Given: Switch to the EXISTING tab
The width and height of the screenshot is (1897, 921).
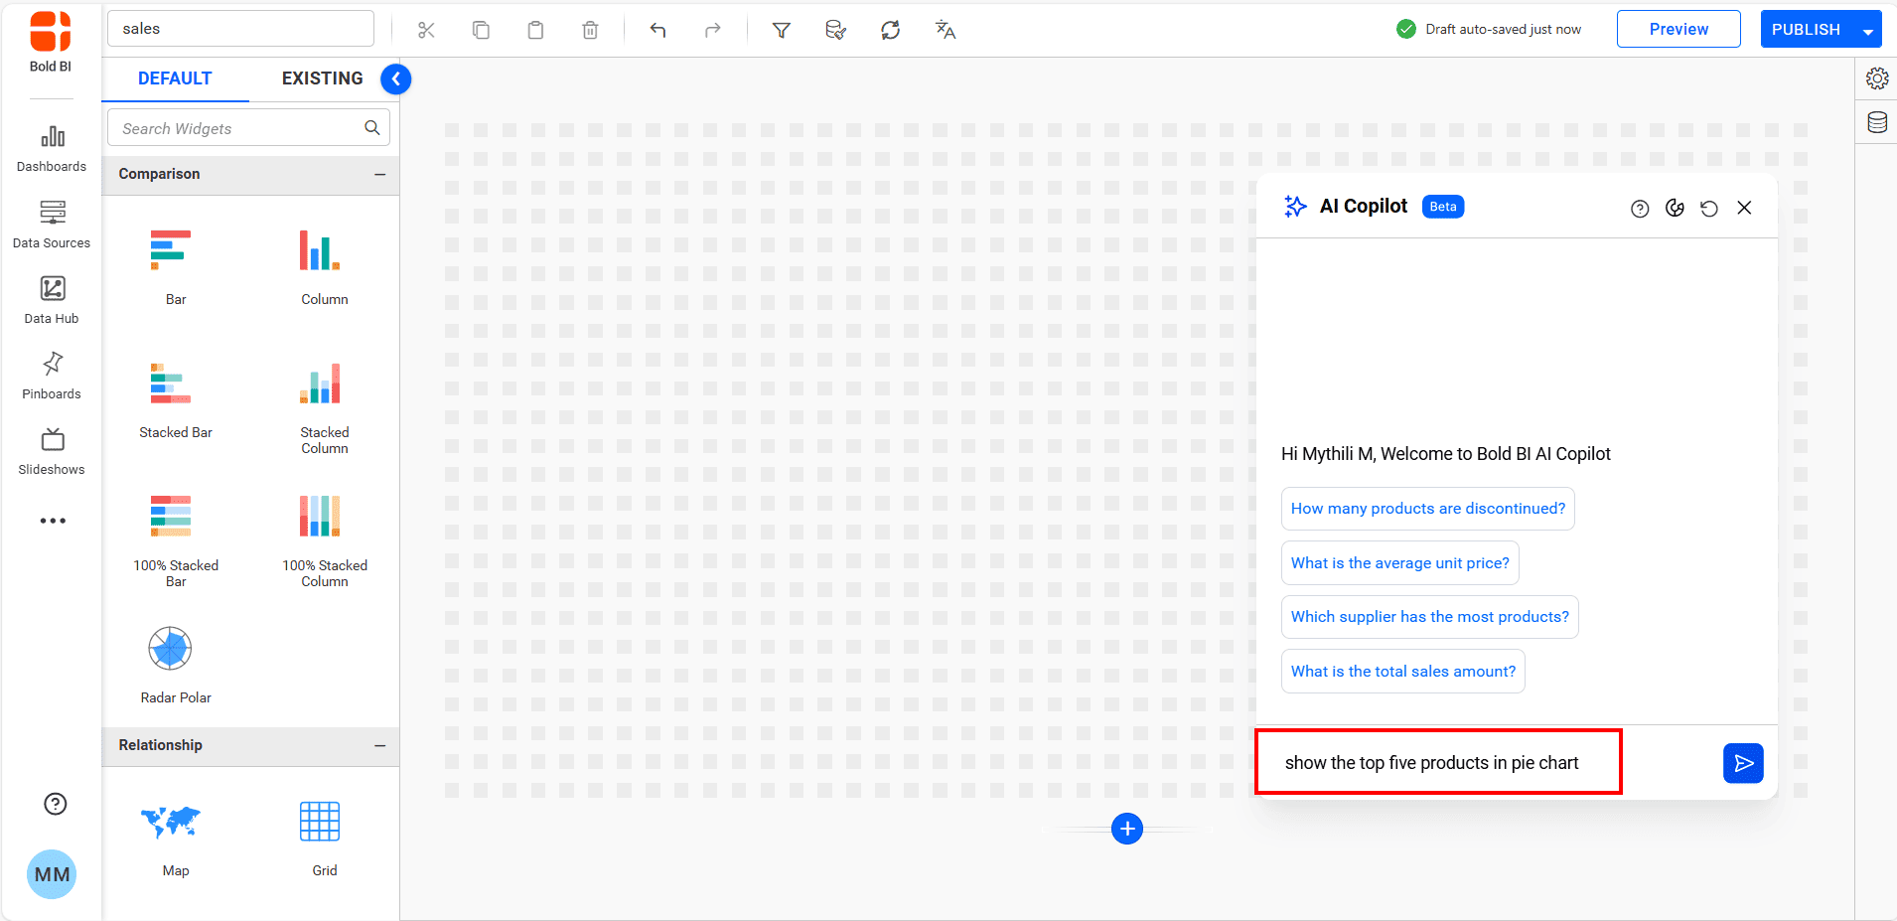Looking at the screenshot, I should point(322,78).
